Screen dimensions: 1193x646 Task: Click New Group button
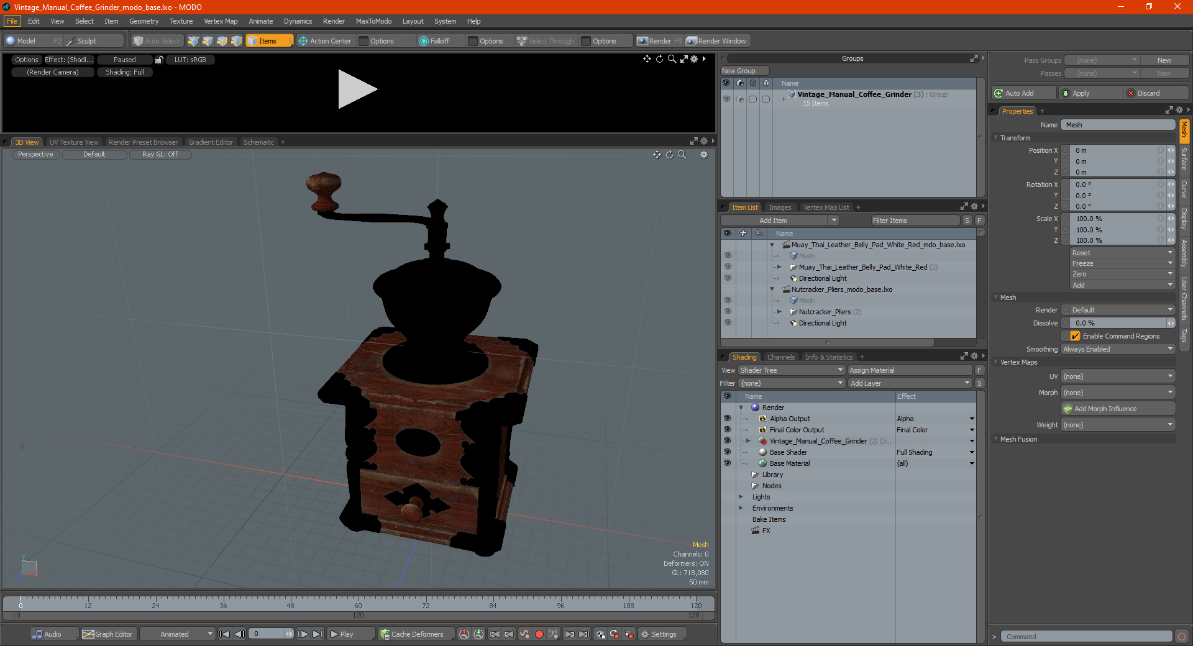[x=745, y=71]
